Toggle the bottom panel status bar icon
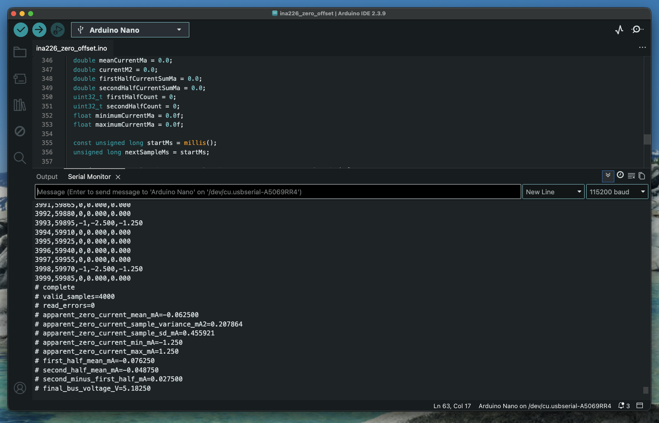 pyautogui.click(x=639, y=406)
